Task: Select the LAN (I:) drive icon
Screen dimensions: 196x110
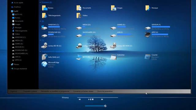Action: click(x=113, y=36)
